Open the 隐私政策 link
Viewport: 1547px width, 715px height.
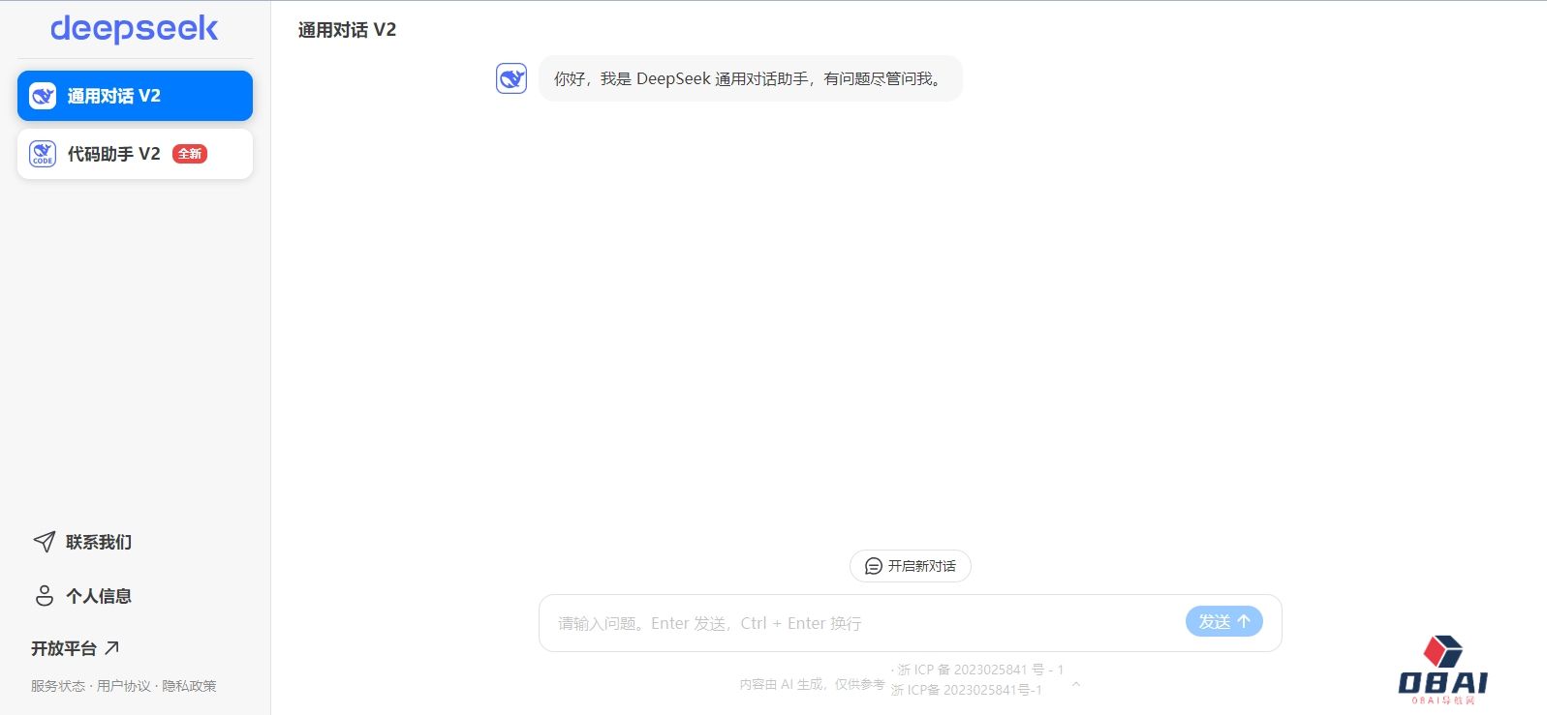coord(190,686)
